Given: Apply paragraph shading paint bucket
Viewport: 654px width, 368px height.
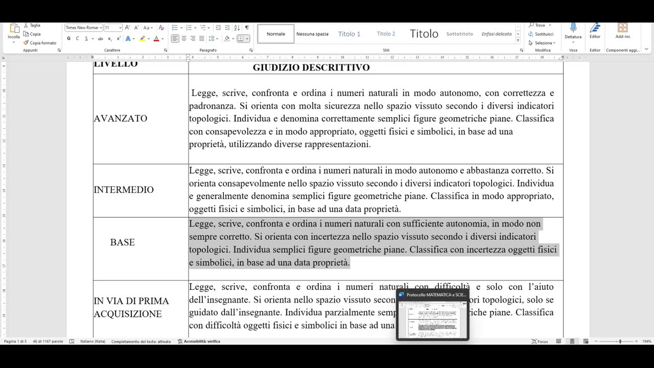Looking at the screenshot, I should pyautogui.click(x=227, y=38).
